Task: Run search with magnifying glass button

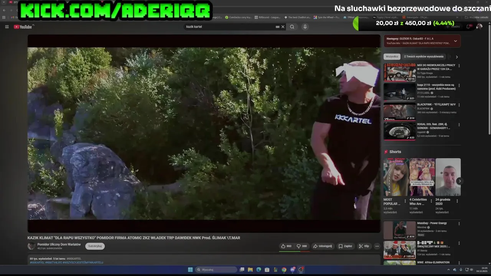Action: pyautogui.click(x=292, y=27)
